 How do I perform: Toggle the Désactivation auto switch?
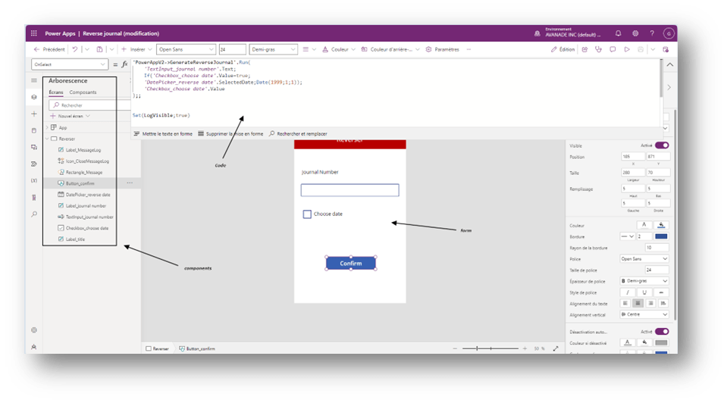pyautogui.click(x=661, y=331)
